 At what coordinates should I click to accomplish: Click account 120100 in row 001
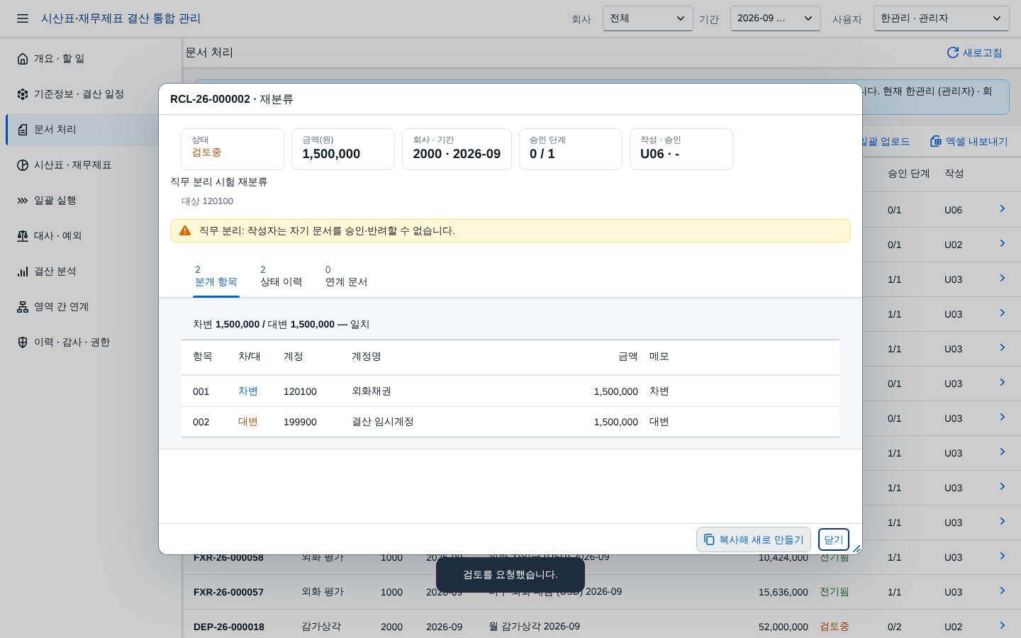click(x=300, y=391)
